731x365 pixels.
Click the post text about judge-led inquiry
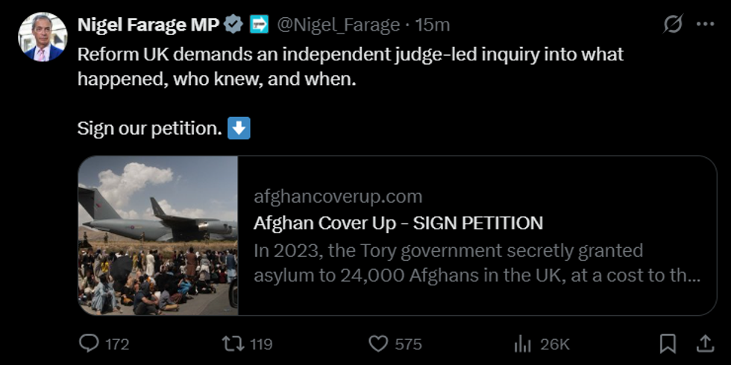coord(351,66)
